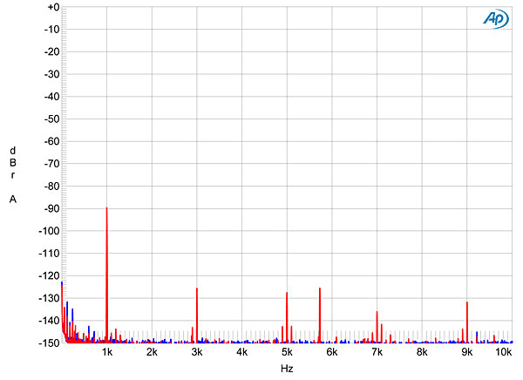Screen dimensions: 523x380
Task: Select the 8k label on the x-axis
Action: click(422, 353)
